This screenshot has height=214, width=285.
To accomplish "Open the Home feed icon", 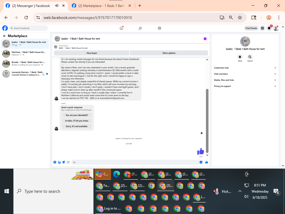I will tap(121, 28).
